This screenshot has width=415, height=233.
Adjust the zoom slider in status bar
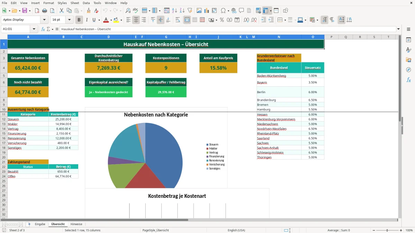coord(387,230)
